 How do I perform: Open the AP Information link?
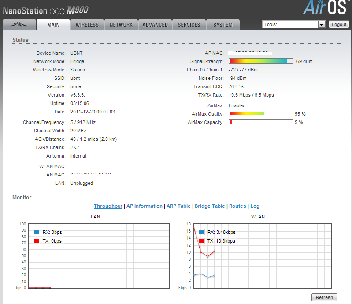(145, 206)
